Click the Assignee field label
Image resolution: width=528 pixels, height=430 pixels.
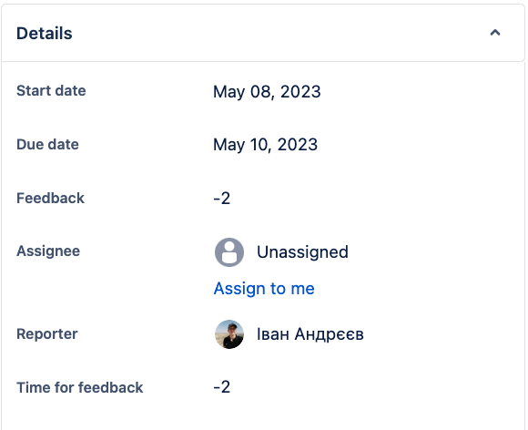48,251
